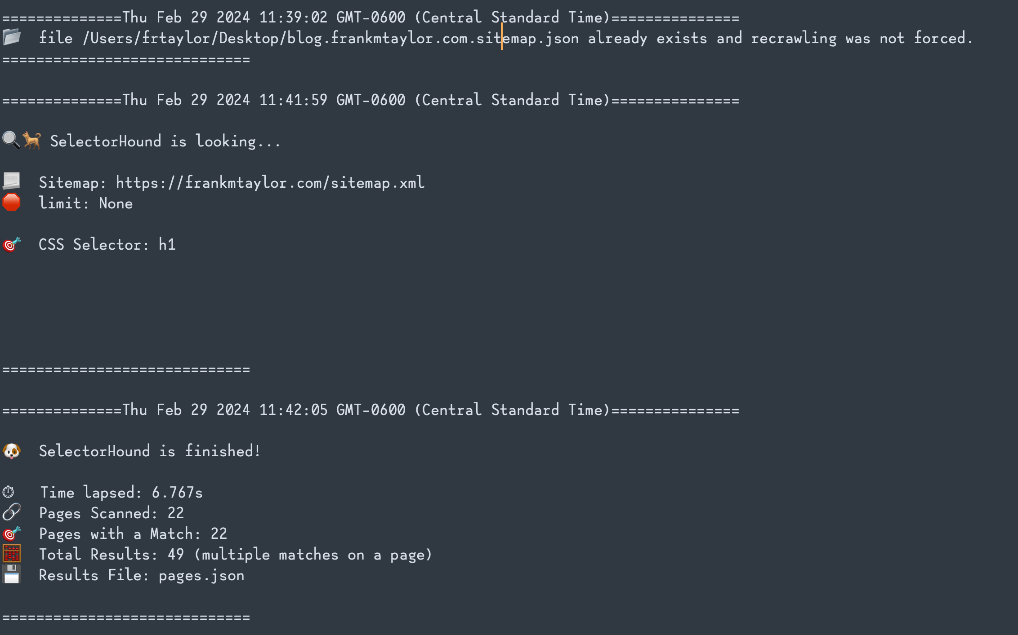Image resolution: width=1018 pixels, height=635 pixels.
Task: Click the scroll icon next to Sitemap
Action: (12, 182)
